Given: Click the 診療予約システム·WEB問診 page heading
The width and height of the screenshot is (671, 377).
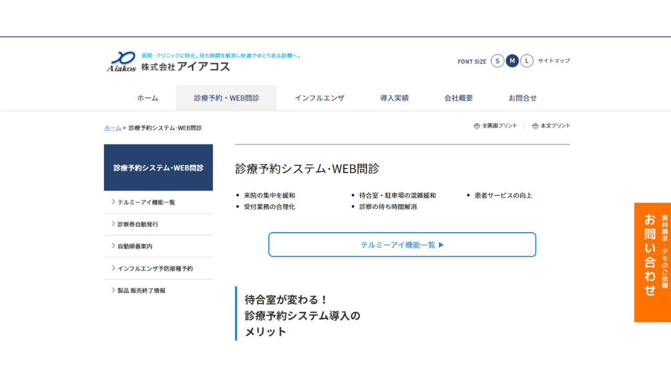Looking at the screenshot, I should tap(307, 169).
